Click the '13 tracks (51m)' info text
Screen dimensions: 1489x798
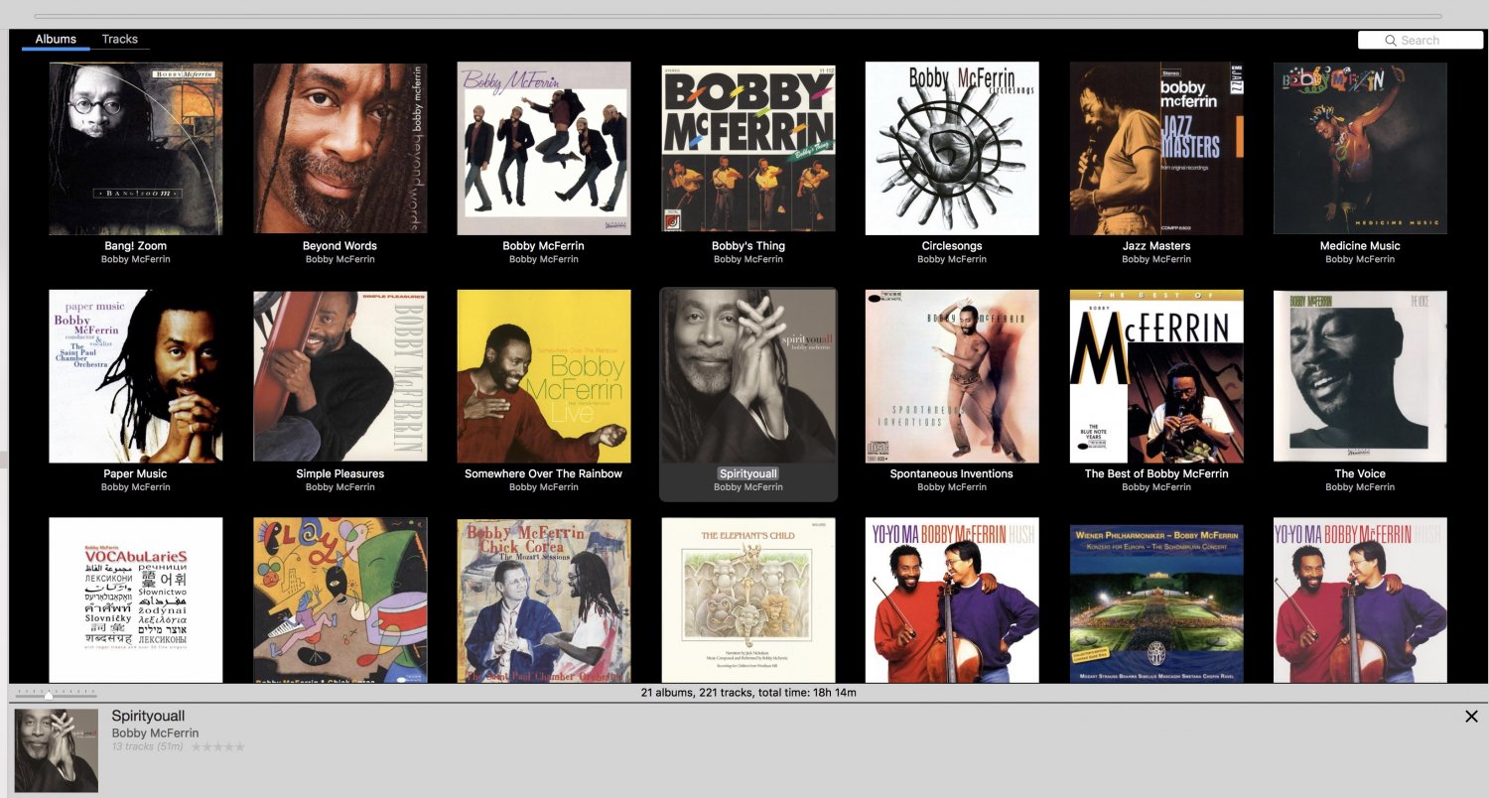pyautogui.click(x=147, y=746)
